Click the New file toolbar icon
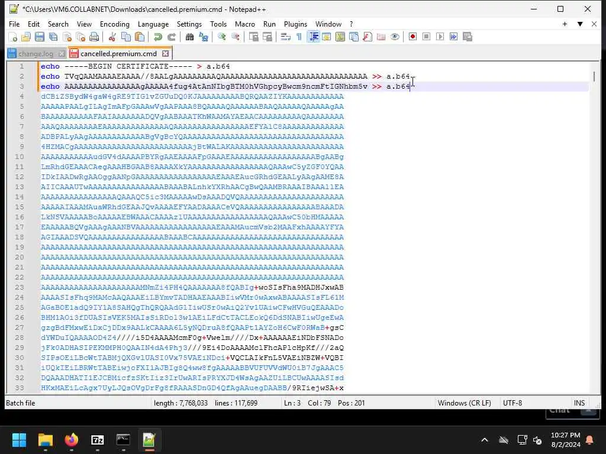The width and height of the screenshot is (606, 454). pos(13,37)
